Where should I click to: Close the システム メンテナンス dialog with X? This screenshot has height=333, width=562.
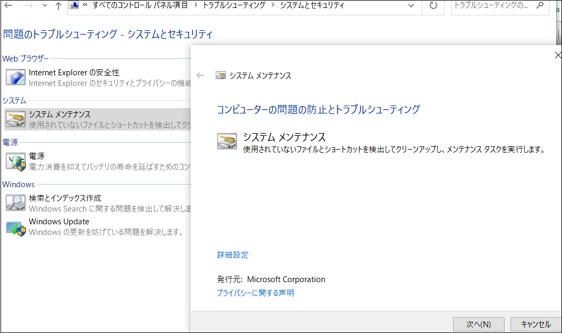tap(558, 55)
